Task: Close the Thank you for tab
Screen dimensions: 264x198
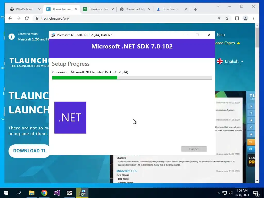Action: [x=113, y=9]
